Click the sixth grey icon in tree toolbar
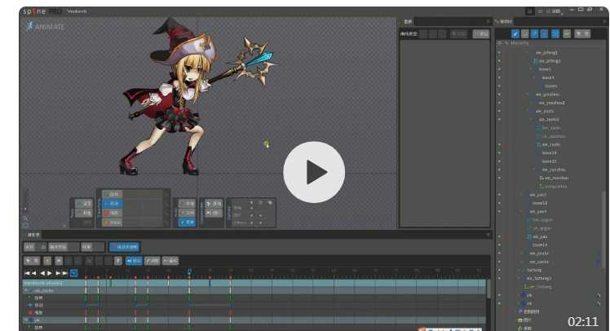 pos(567,34)
